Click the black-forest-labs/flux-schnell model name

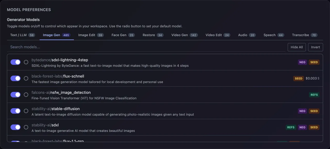click(58, 76)
